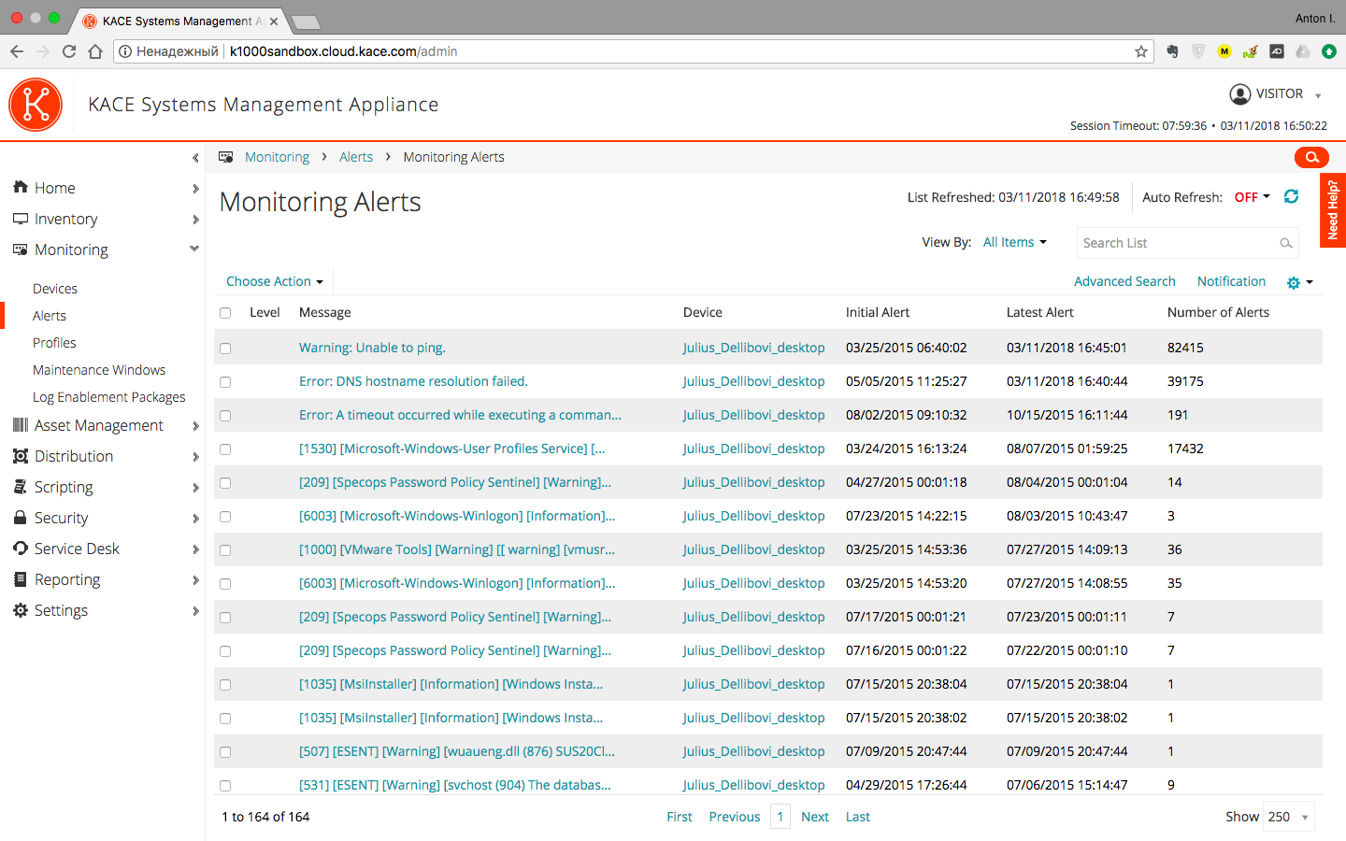Click the breadcrumb monitoring icon
The height and width of the screenshot is (841, 1346).
click(226, 157)
